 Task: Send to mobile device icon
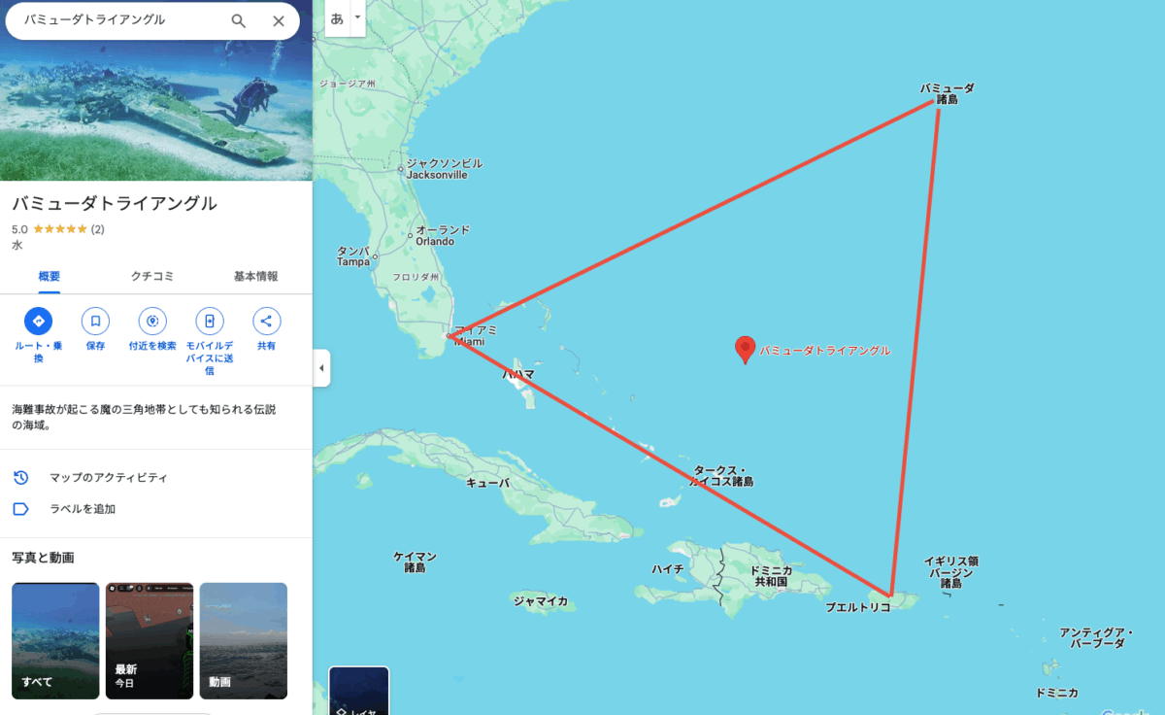210,321
